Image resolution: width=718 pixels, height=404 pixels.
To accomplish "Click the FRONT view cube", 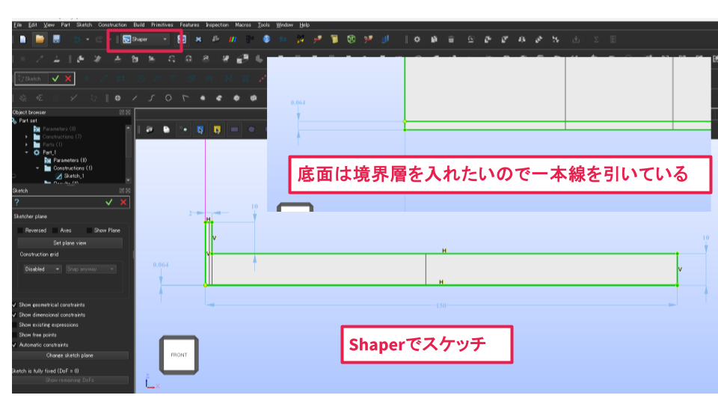I will 179,355.
